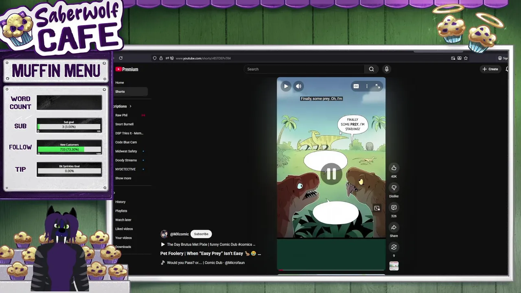This screenshot has height=293, width=521.
Task: Bookmark this page with the star icon
Action: 466,58
